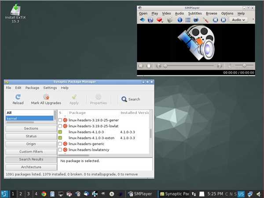264x198 pixels.
Task: Tick checkbox for linux-headers-3.19.0-25-generic
Action: [60, 120]
